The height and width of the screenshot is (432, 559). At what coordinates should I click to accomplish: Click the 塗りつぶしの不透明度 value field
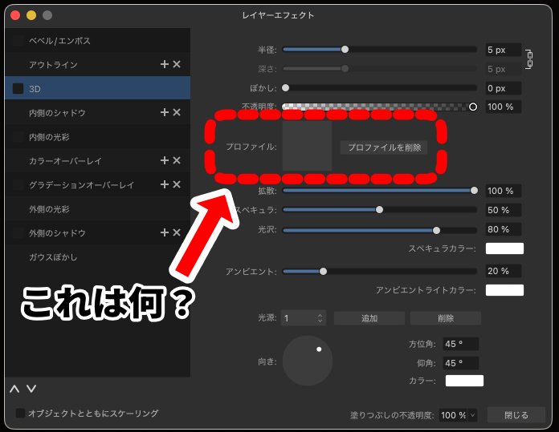(x=453, y=415)
